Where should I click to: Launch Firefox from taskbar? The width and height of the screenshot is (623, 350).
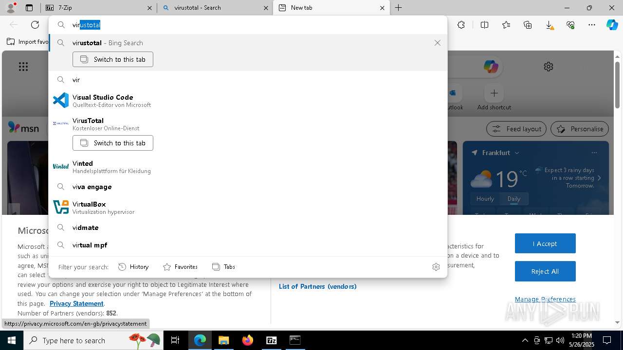247,340
